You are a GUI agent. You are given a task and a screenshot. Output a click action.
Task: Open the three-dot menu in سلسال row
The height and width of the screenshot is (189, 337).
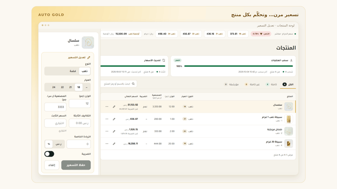tap(107, 107)
